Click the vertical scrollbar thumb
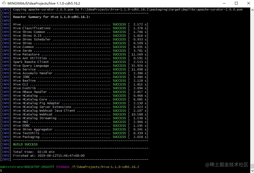This screenshot has width=254, height=173. coord(252,166)
